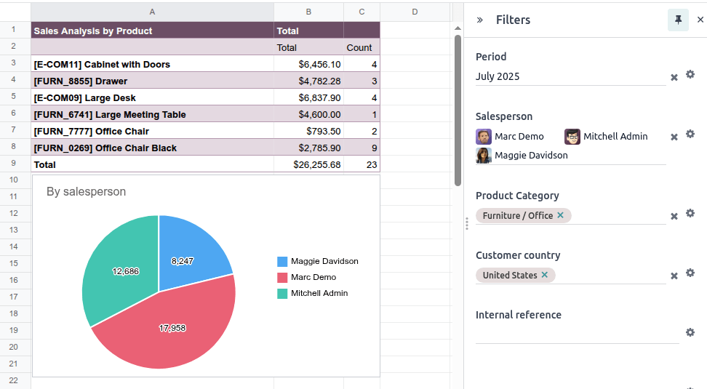
Task: Toggle Maggie Davidson legend color swatch
Action: point(282,262)
